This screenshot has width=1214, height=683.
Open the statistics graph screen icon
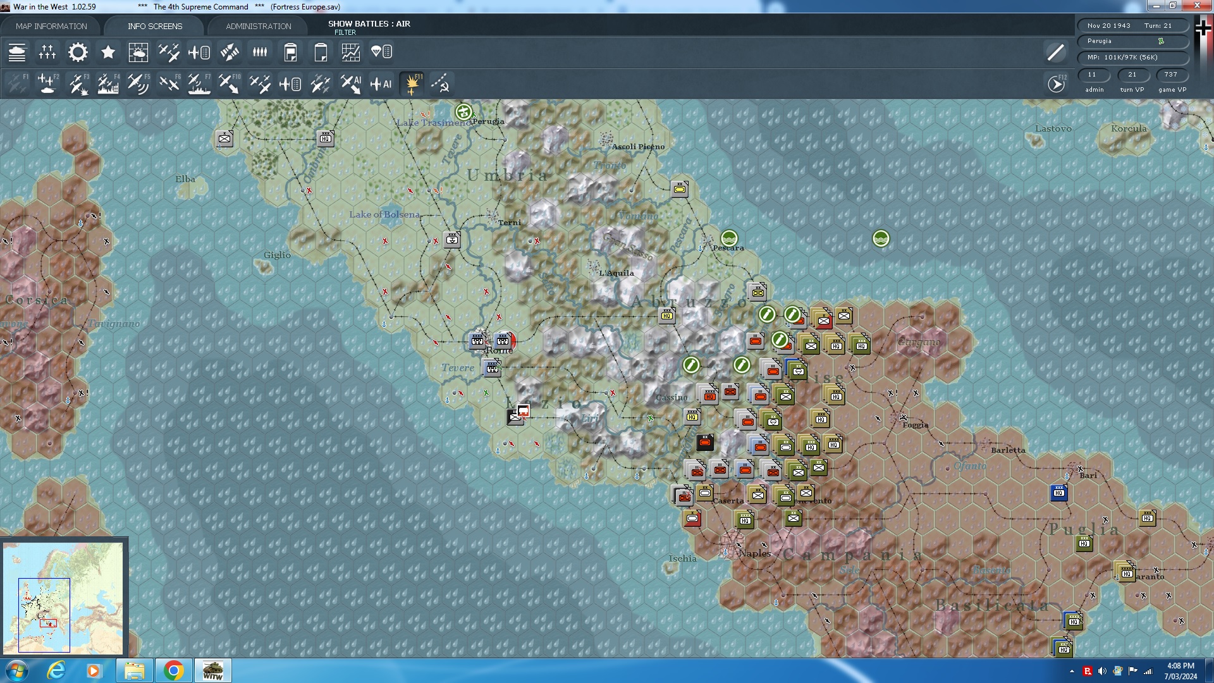pyautogui.click(x=350, y=52)
